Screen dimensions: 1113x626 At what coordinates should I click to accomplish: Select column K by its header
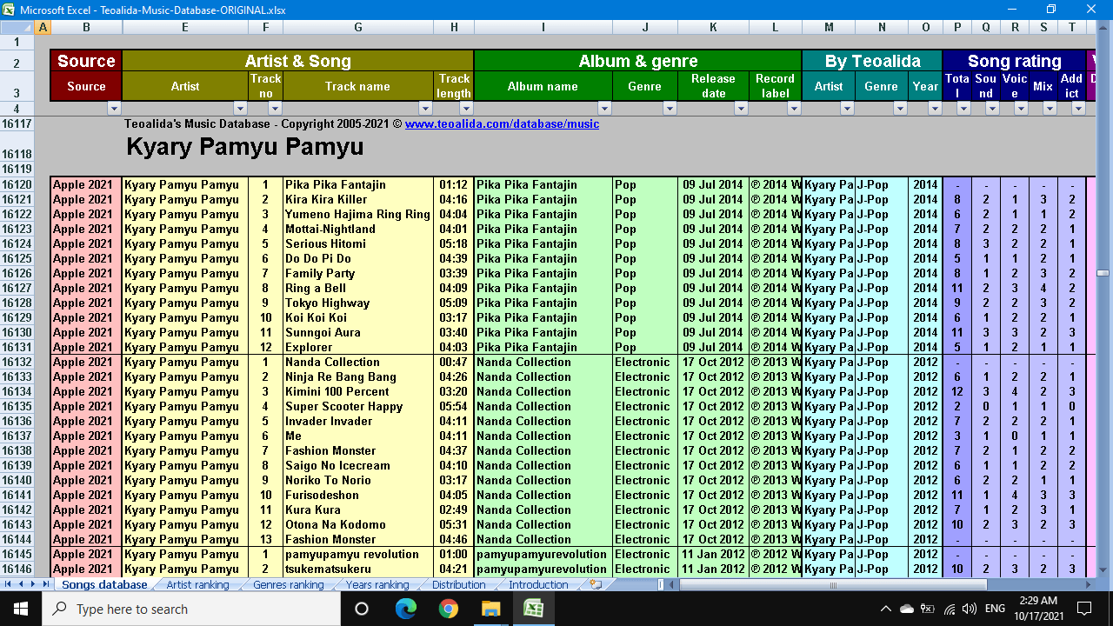[713, 27]
